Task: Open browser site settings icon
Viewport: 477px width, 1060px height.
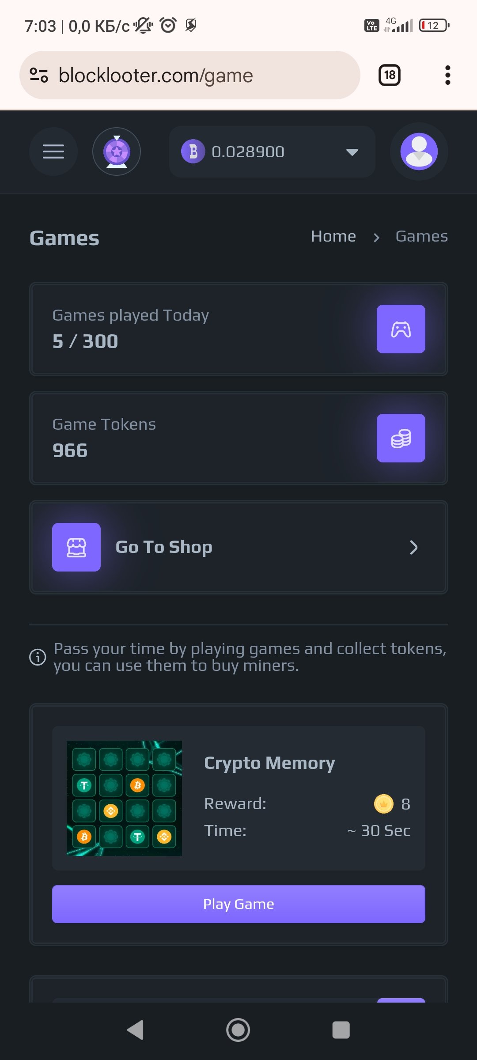Action: (x=39, y=75)
